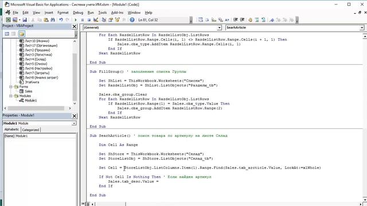Click the 'Sales.txb_desc.Value =' code line
Image resolution: width=367 pixels, height=206 pixels.
pyautogui.click(x=134, y=181)
